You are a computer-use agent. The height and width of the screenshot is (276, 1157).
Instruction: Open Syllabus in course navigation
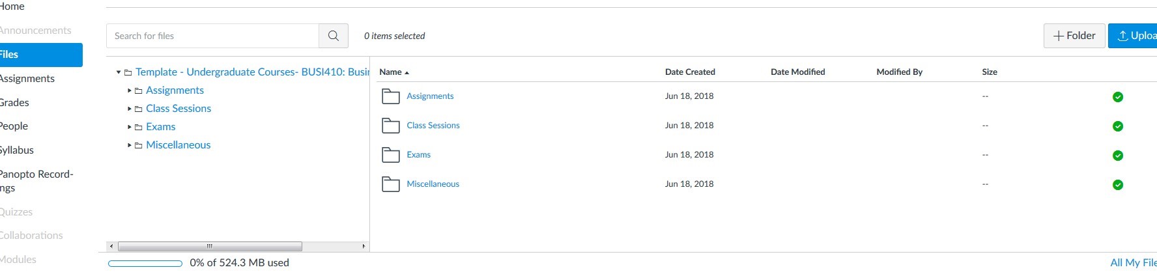(17, 150)
